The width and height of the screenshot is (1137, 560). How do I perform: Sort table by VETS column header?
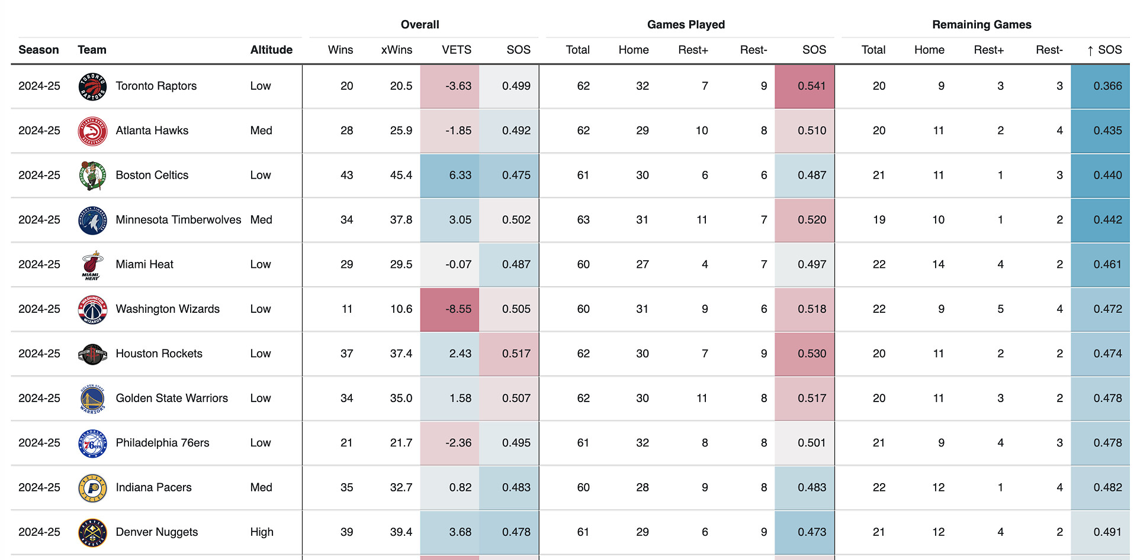(456, 50)
